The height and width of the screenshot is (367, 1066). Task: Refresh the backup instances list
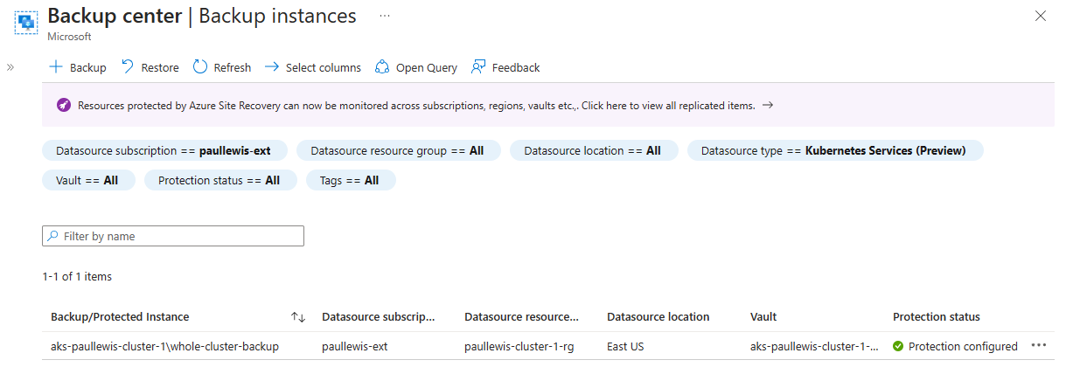(x=222, y=67)
